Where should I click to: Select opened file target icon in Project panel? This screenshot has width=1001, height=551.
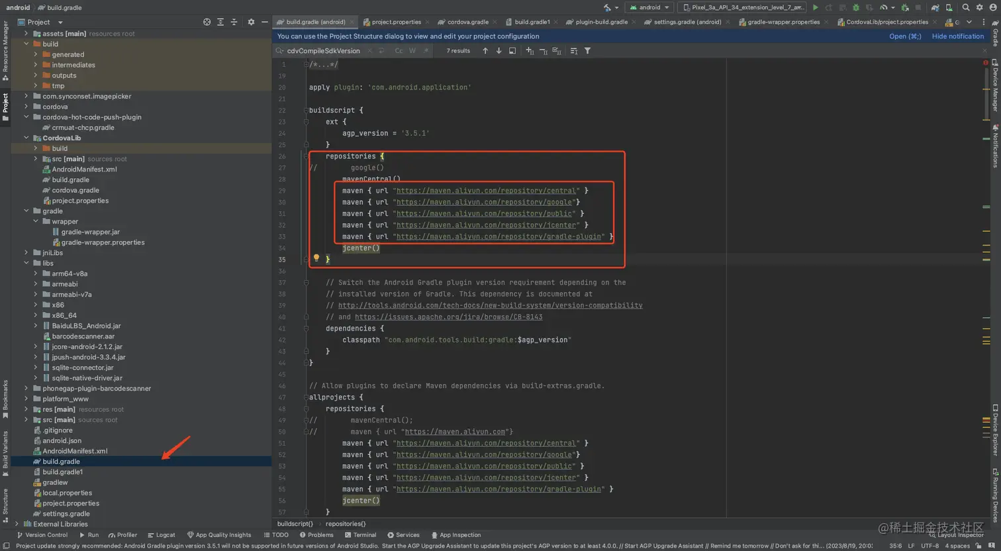(207, 22)
